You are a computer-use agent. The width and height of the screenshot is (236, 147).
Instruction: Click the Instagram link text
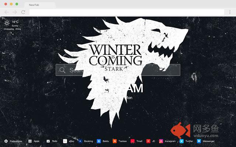[170, 141]
